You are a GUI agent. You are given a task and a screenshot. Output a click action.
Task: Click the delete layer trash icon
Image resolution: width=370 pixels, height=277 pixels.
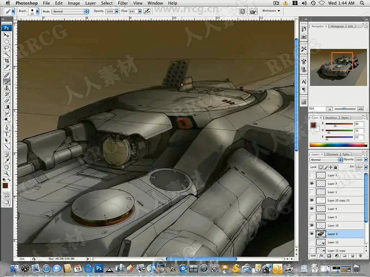pyautogui.click(x=360, y=256)
